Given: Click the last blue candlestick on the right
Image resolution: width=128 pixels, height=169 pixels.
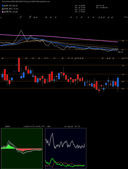Looking at the screenshot, I should click(118, 82).
